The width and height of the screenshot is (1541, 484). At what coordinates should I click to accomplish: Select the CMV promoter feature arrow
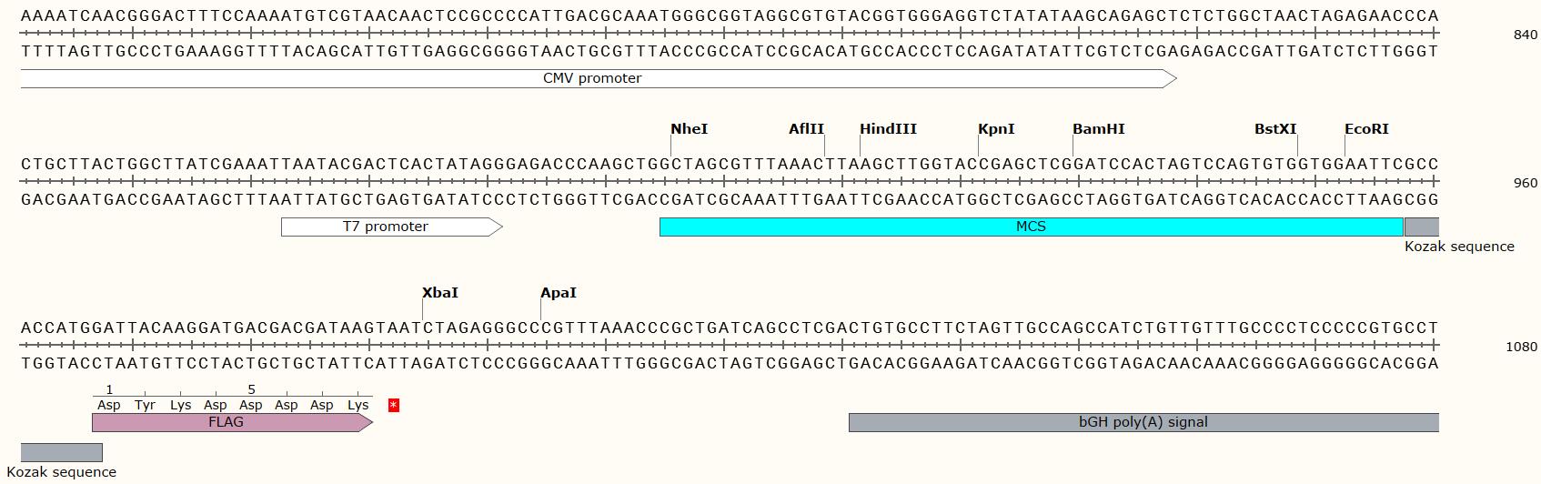(x=598, y=78)
